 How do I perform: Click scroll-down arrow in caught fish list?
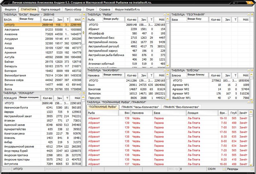[251, 165]
